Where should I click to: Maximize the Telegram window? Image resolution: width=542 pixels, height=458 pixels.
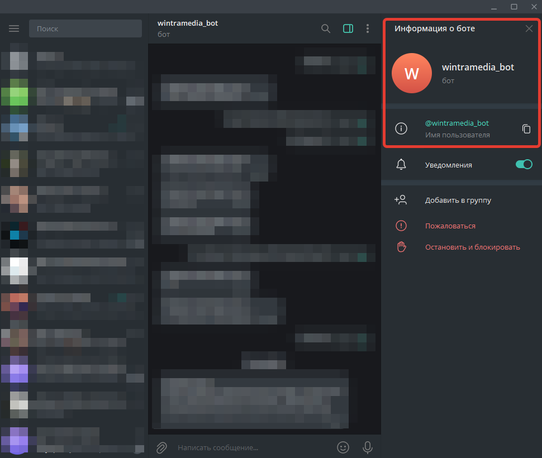[x=514, y=7]
